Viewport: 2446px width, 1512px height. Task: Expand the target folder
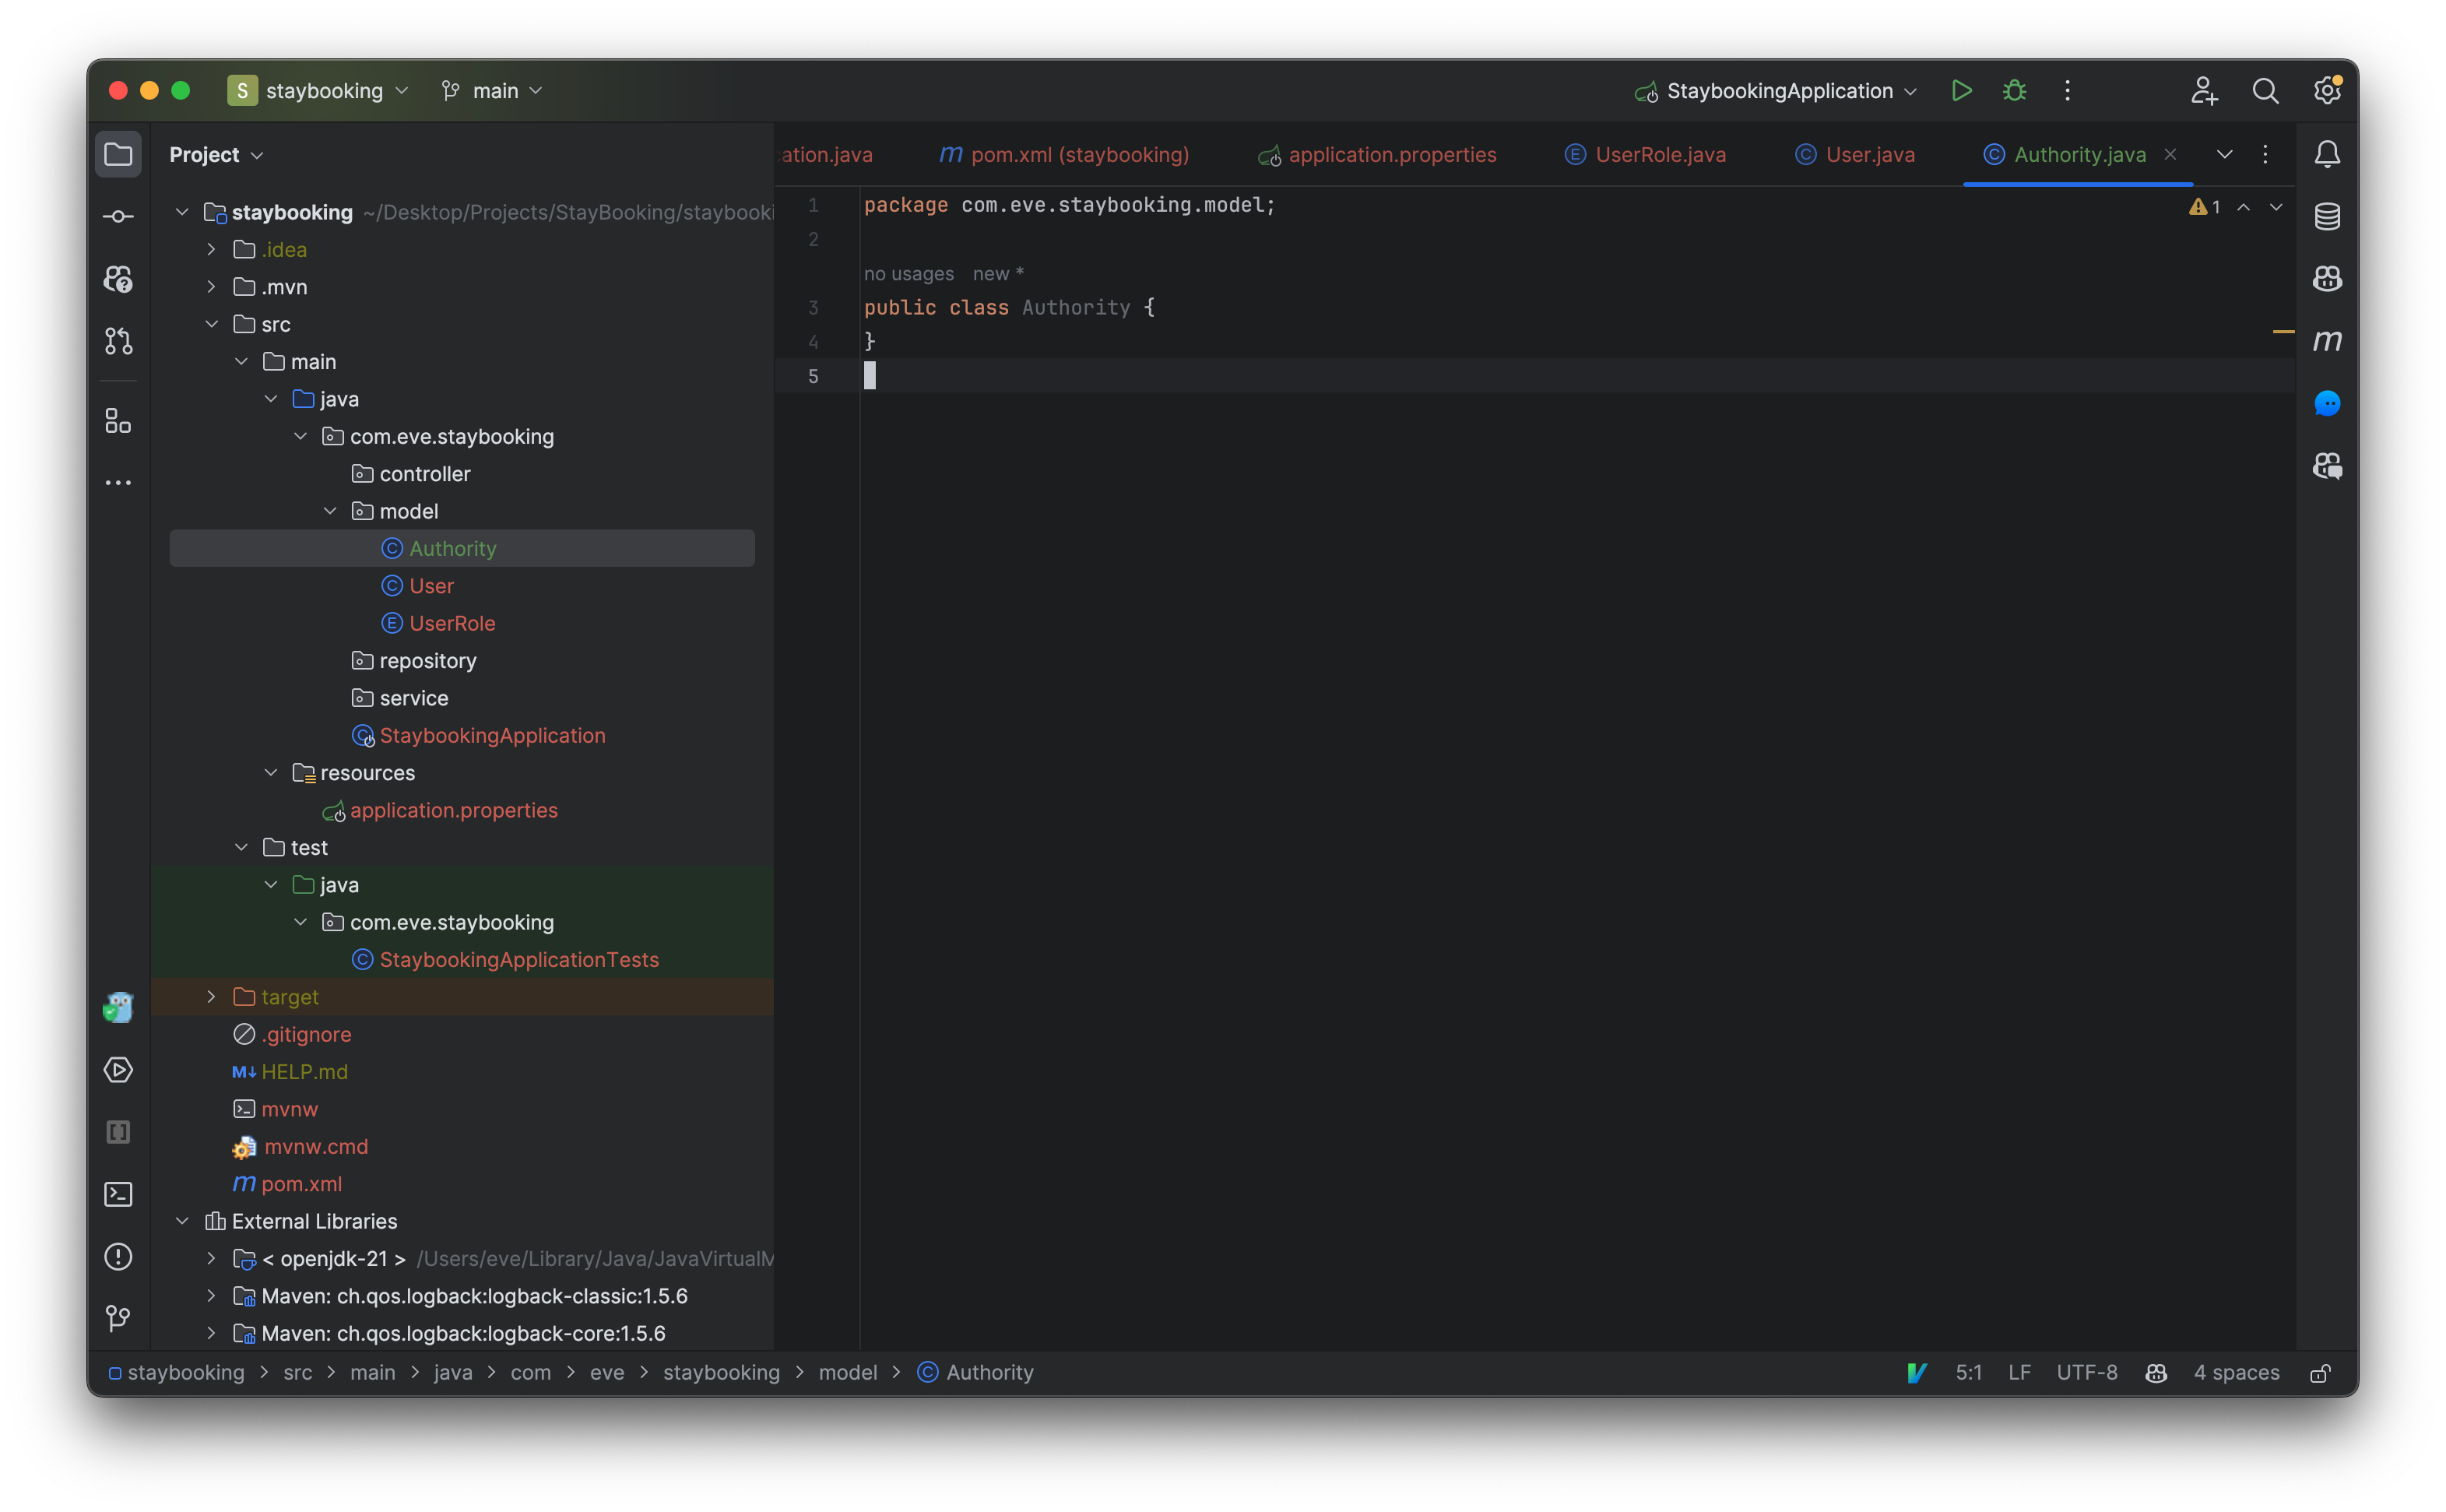pyautogui.click(x=210, y=996)
